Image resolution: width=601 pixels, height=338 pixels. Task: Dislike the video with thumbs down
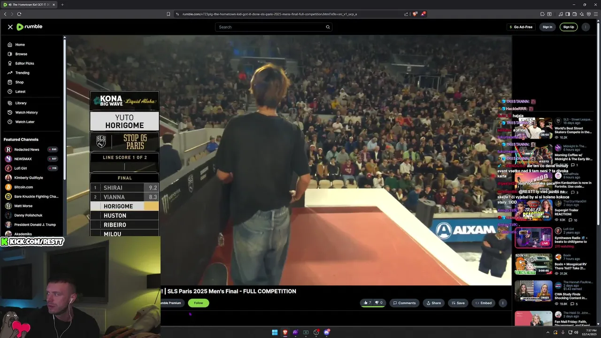coord(379,303)
